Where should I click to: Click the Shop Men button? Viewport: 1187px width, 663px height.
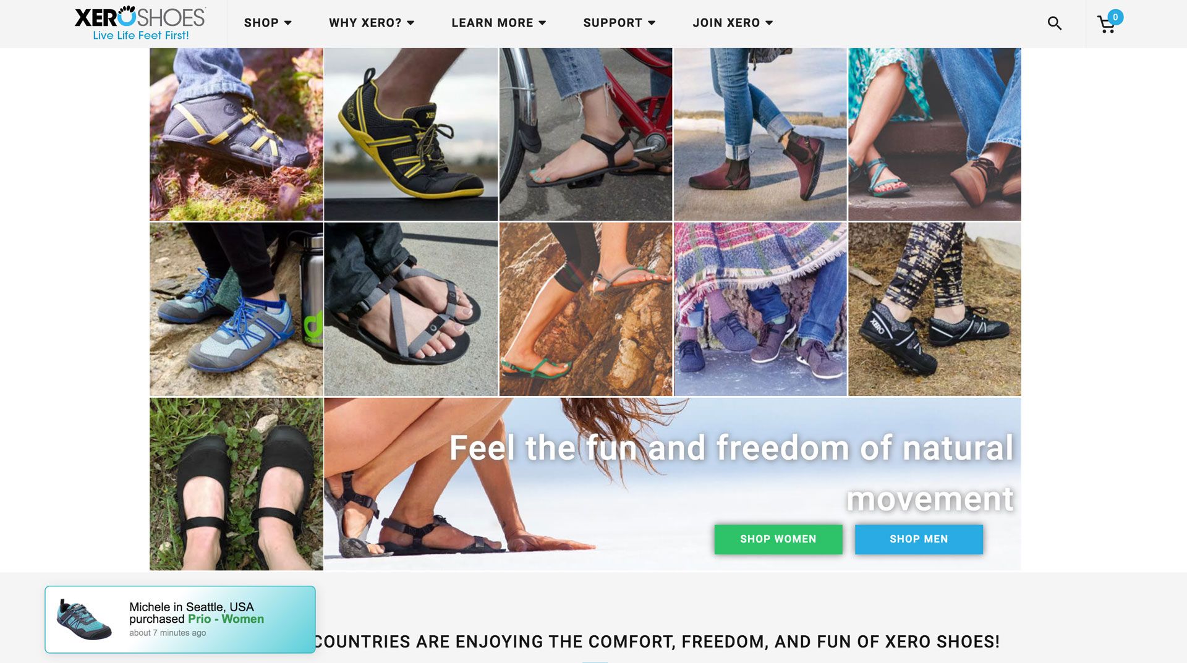click(x=919, y=539)
